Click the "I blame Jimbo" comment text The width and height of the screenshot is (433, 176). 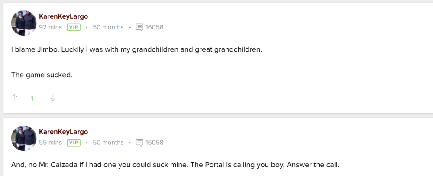coord(136,49)
